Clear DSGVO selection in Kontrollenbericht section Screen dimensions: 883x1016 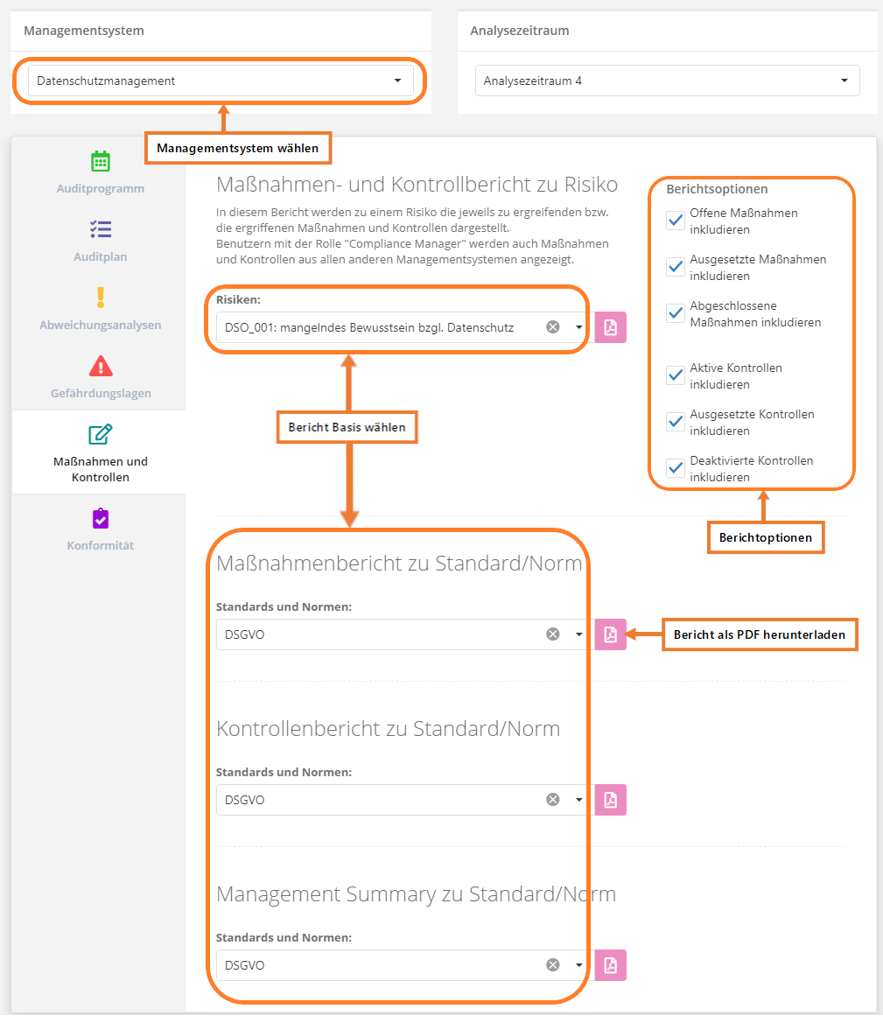553,800
